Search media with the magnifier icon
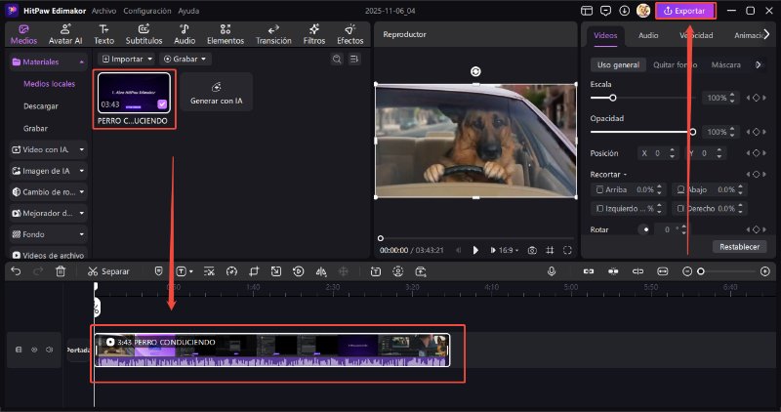 [x=337, y=59]
